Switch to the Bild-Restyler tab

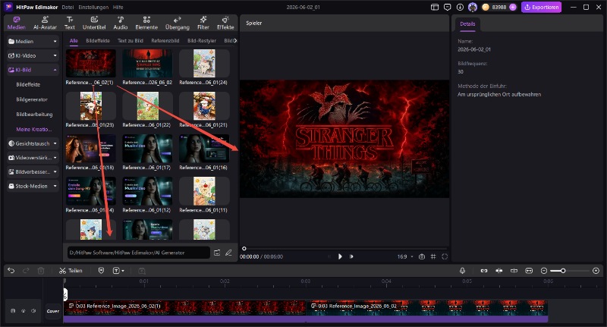coord(201,41)
